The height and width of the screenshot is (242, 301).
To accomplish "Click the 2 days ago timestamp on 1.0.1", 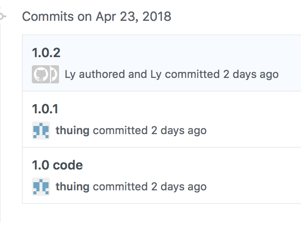I will (x=179, y=131).
